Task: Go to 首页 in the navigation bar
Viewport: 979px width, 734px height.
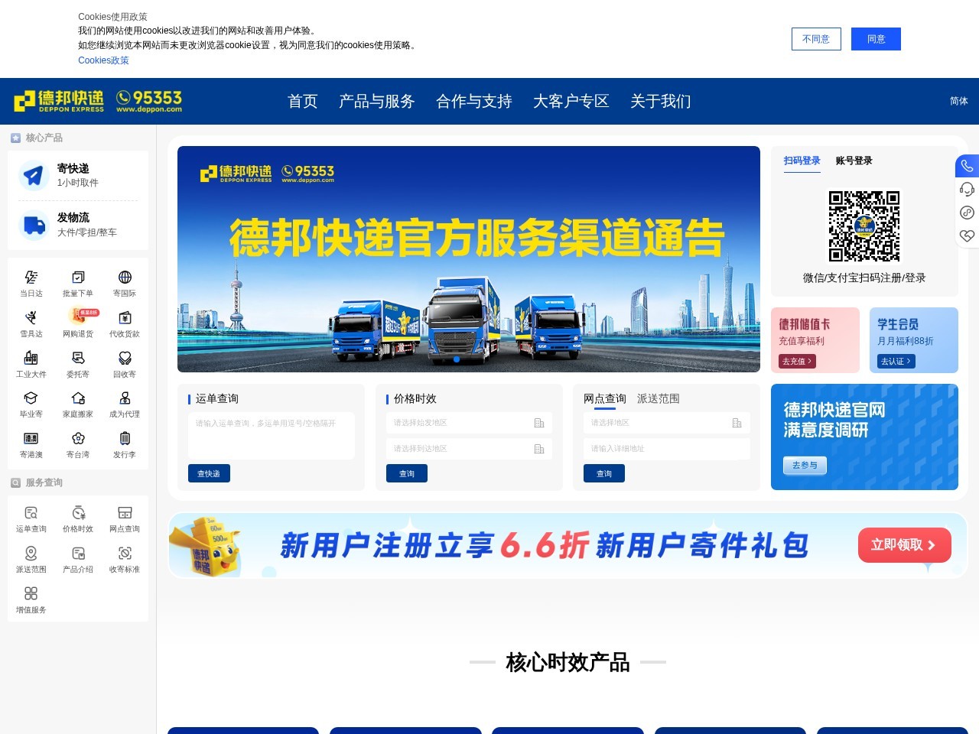Action: [x=303, y=101]
